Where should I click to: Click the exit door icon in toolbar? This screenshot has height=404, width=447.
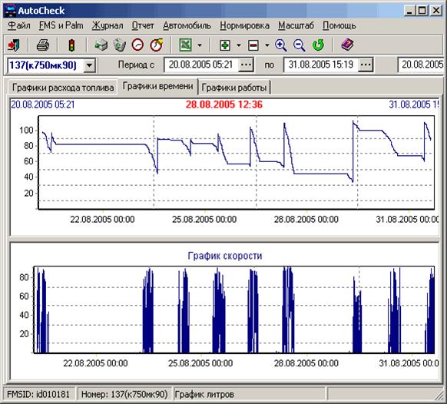[13, 45]
